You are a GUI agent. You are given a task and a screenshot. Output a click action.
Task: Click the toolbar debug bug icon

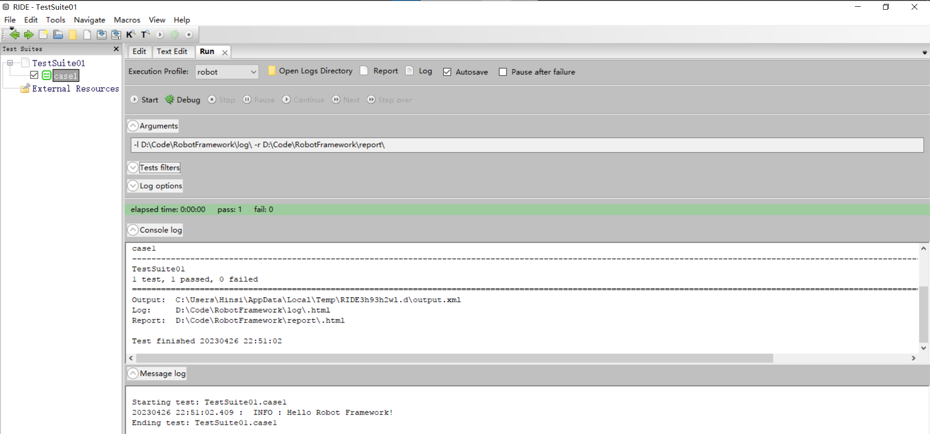(x=174, y=34)
